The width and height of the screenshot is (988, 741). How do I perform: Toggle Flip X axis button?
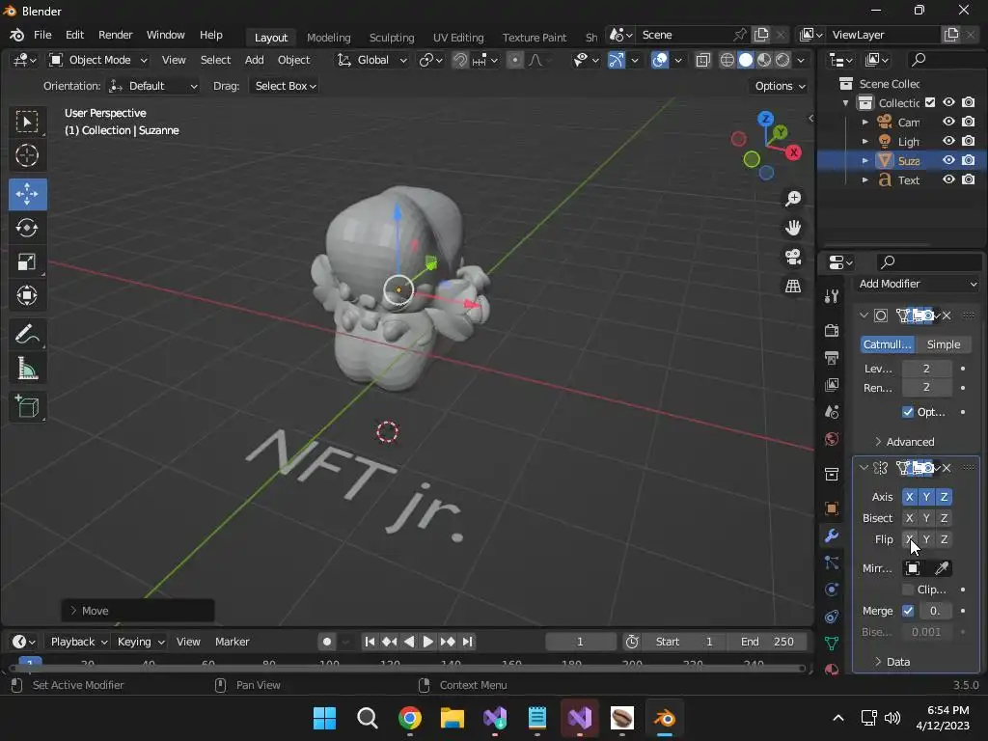909,539
